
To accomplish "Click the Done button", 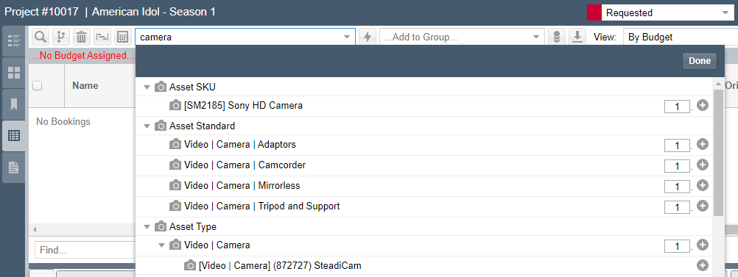I will click(x=700, y=61).
